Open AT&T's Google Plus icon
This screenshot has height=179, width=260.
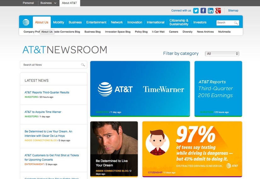218,11
